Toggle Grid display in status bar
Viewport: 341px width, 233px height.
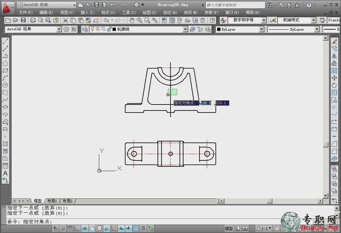pos(70,228)
